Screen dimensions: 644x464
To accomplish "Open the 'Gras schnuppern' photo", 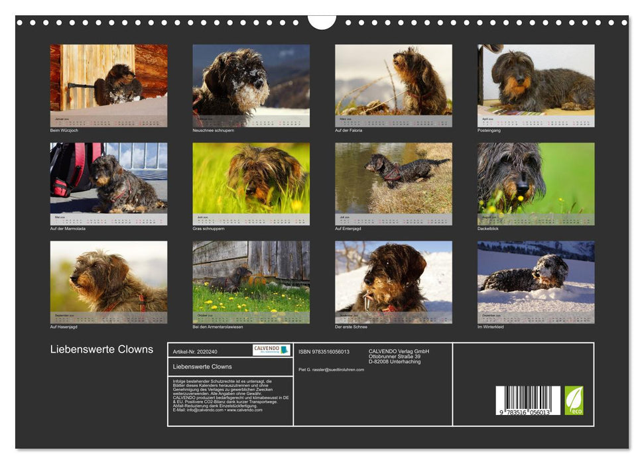I will pos(251,178).
